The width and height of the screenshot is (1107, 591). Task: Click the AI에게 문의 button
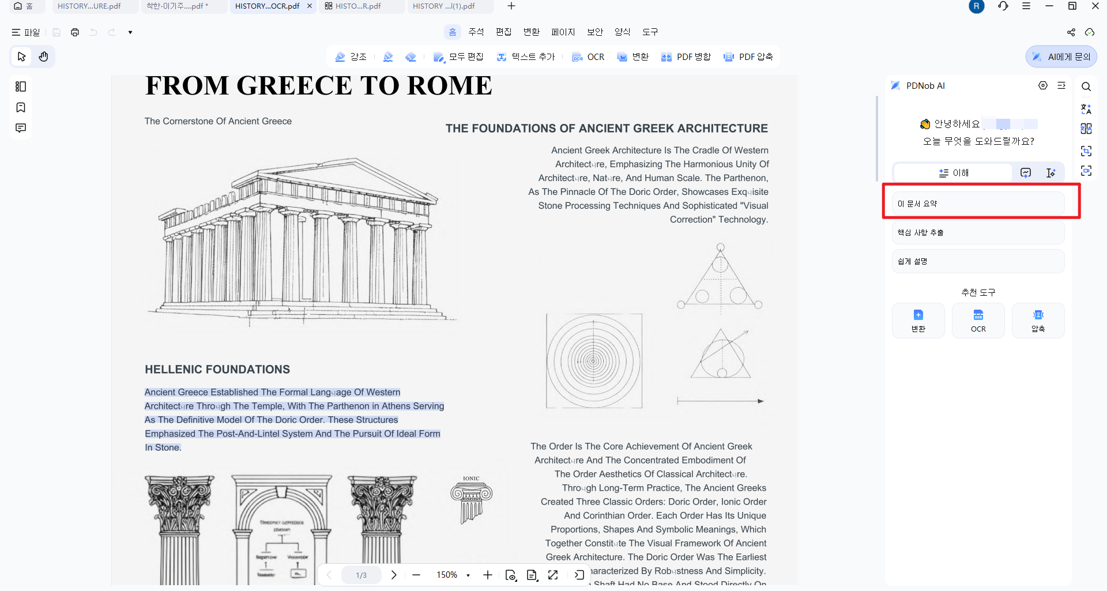1061,57
